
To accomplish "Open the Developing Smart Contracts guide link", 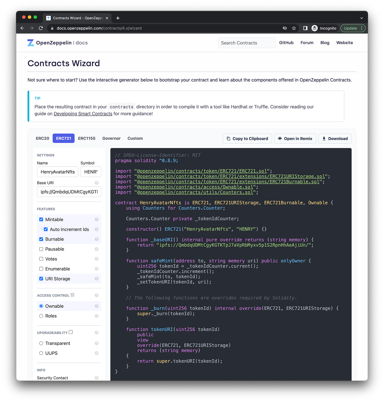I will click(x=83, y=114).
